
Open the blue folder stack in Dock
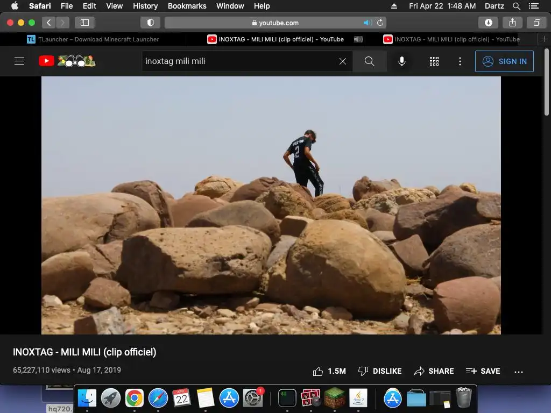click(416, 398)
